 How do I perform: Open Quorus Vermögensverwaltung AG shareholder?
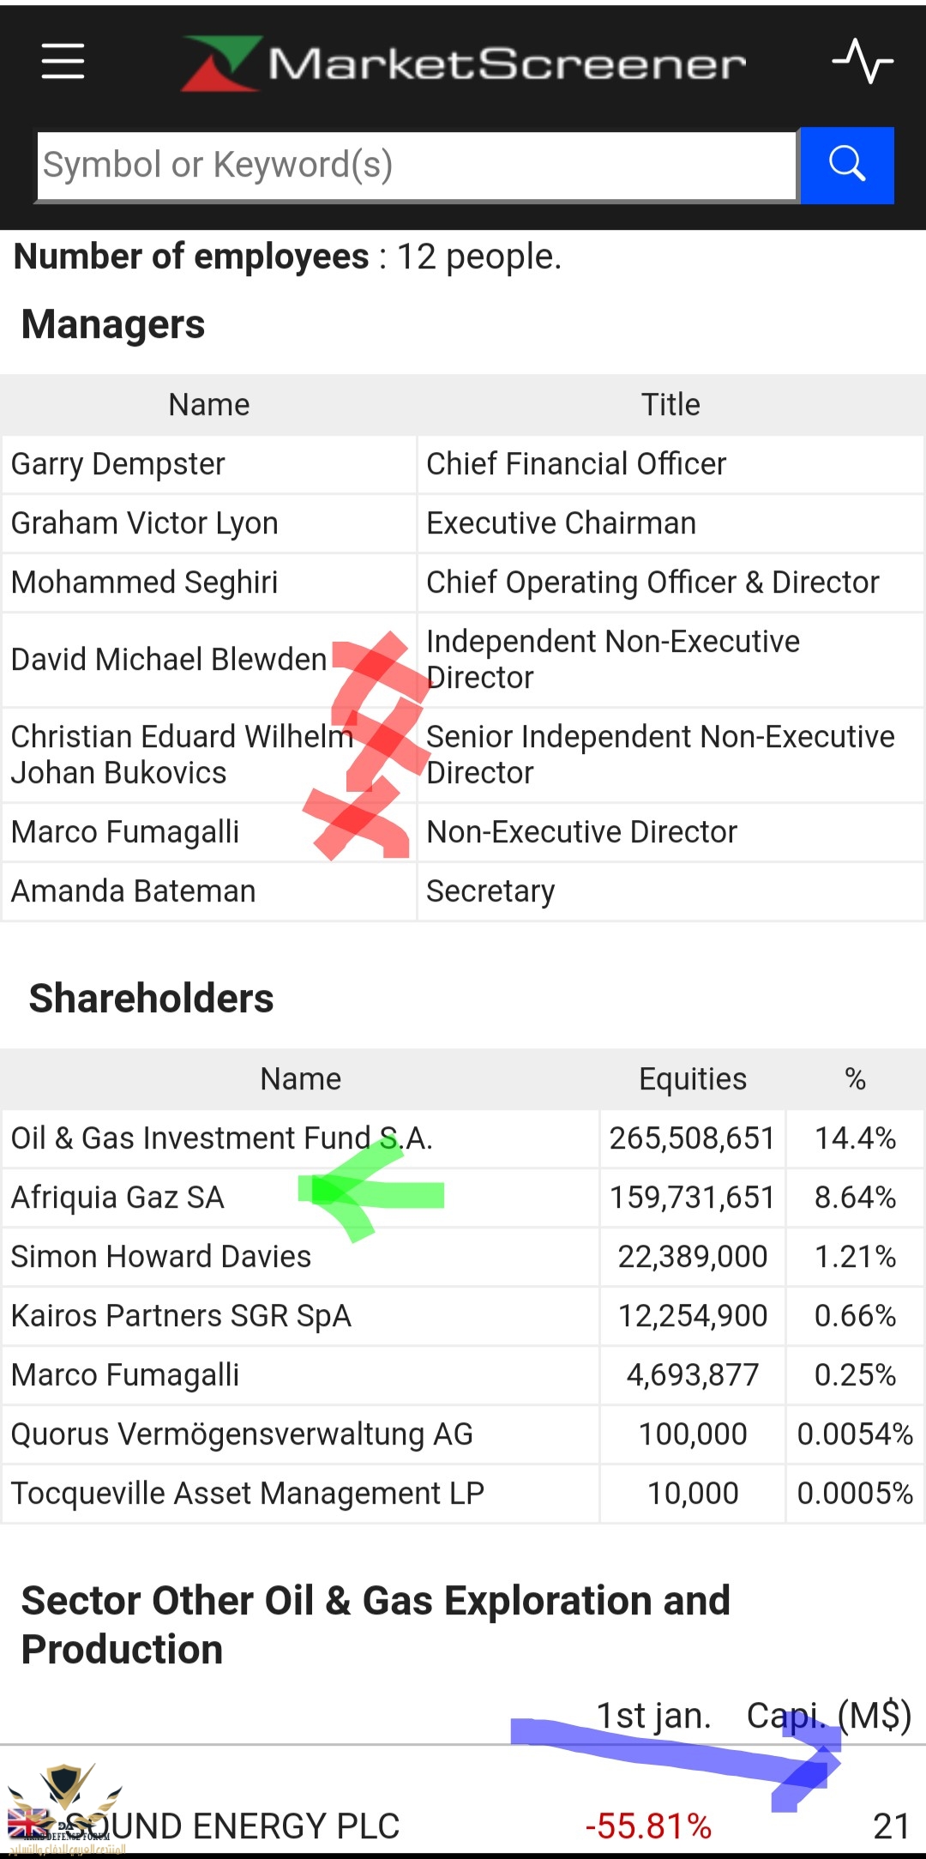242,1434
